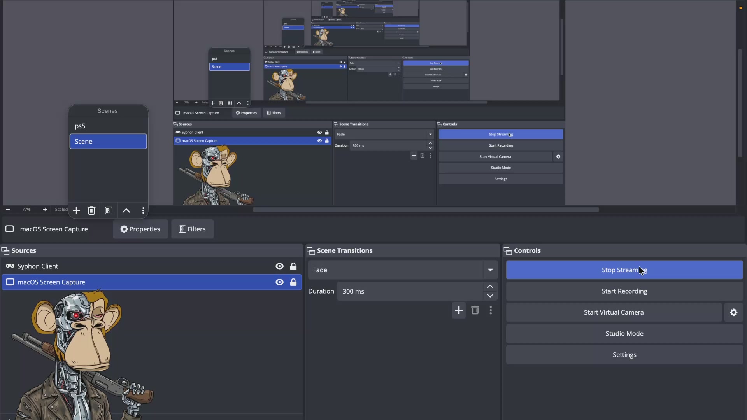Click the large Filters button in the source toolbar
747x420 pixels.
point(192,229)
